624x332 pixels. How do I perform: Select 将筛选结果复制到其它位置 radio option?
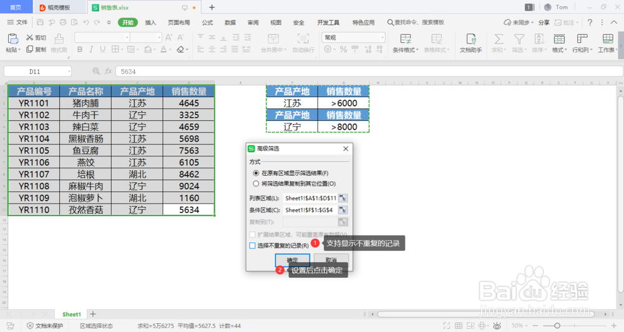point(256,184)
